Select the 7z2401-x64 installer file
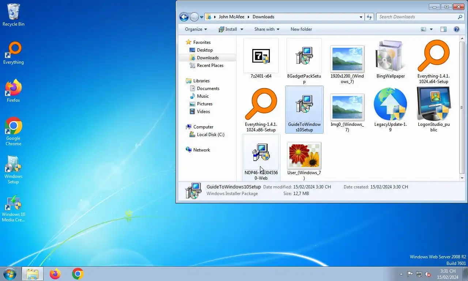The image size is (468, 281). [x=261, y=59]
